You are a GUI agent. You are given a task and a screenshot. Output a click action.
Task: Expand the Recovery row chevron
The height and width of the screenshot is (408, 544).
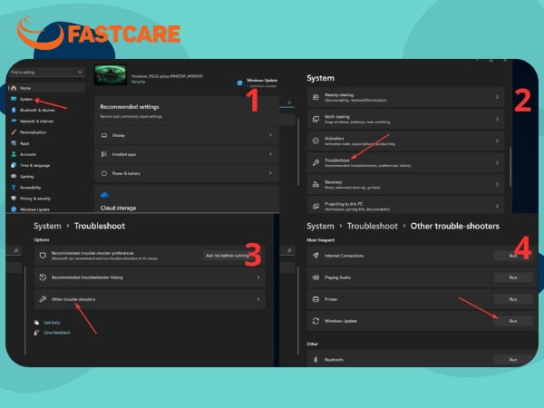click(497, 185)
